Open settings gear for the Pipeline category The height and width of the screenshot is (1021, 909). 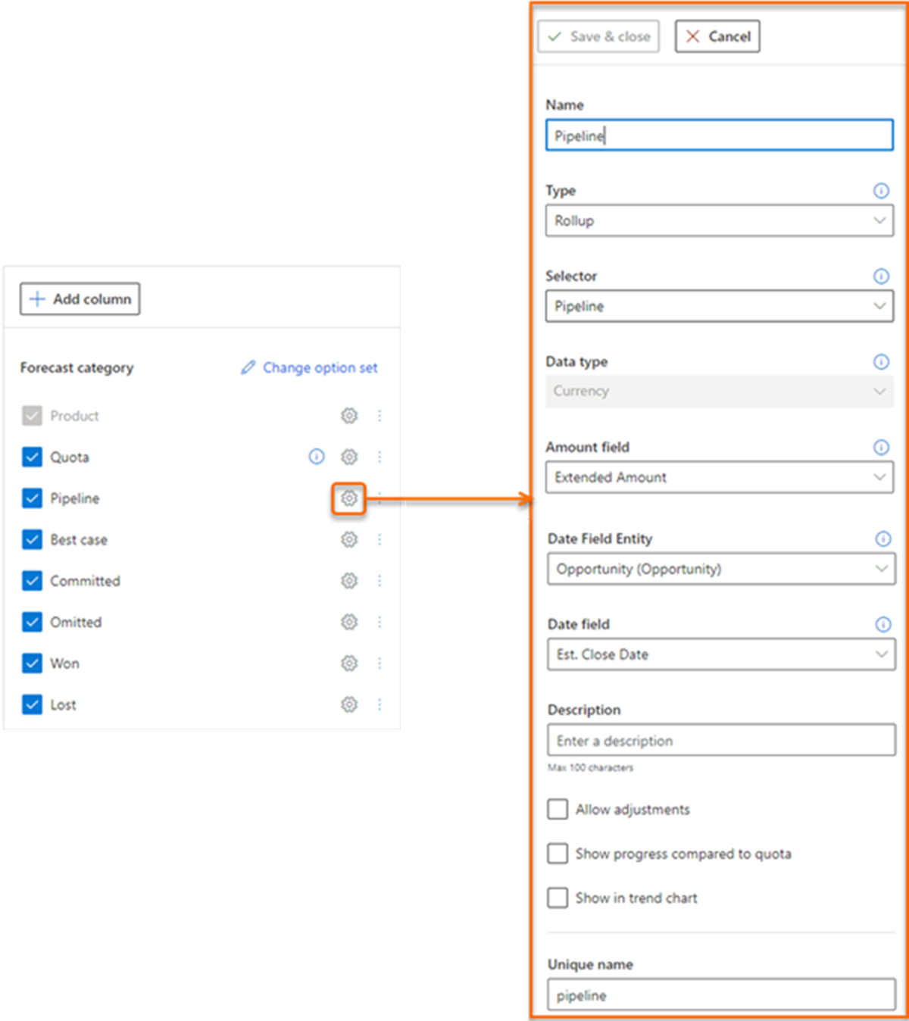click(x=349, y=498)
